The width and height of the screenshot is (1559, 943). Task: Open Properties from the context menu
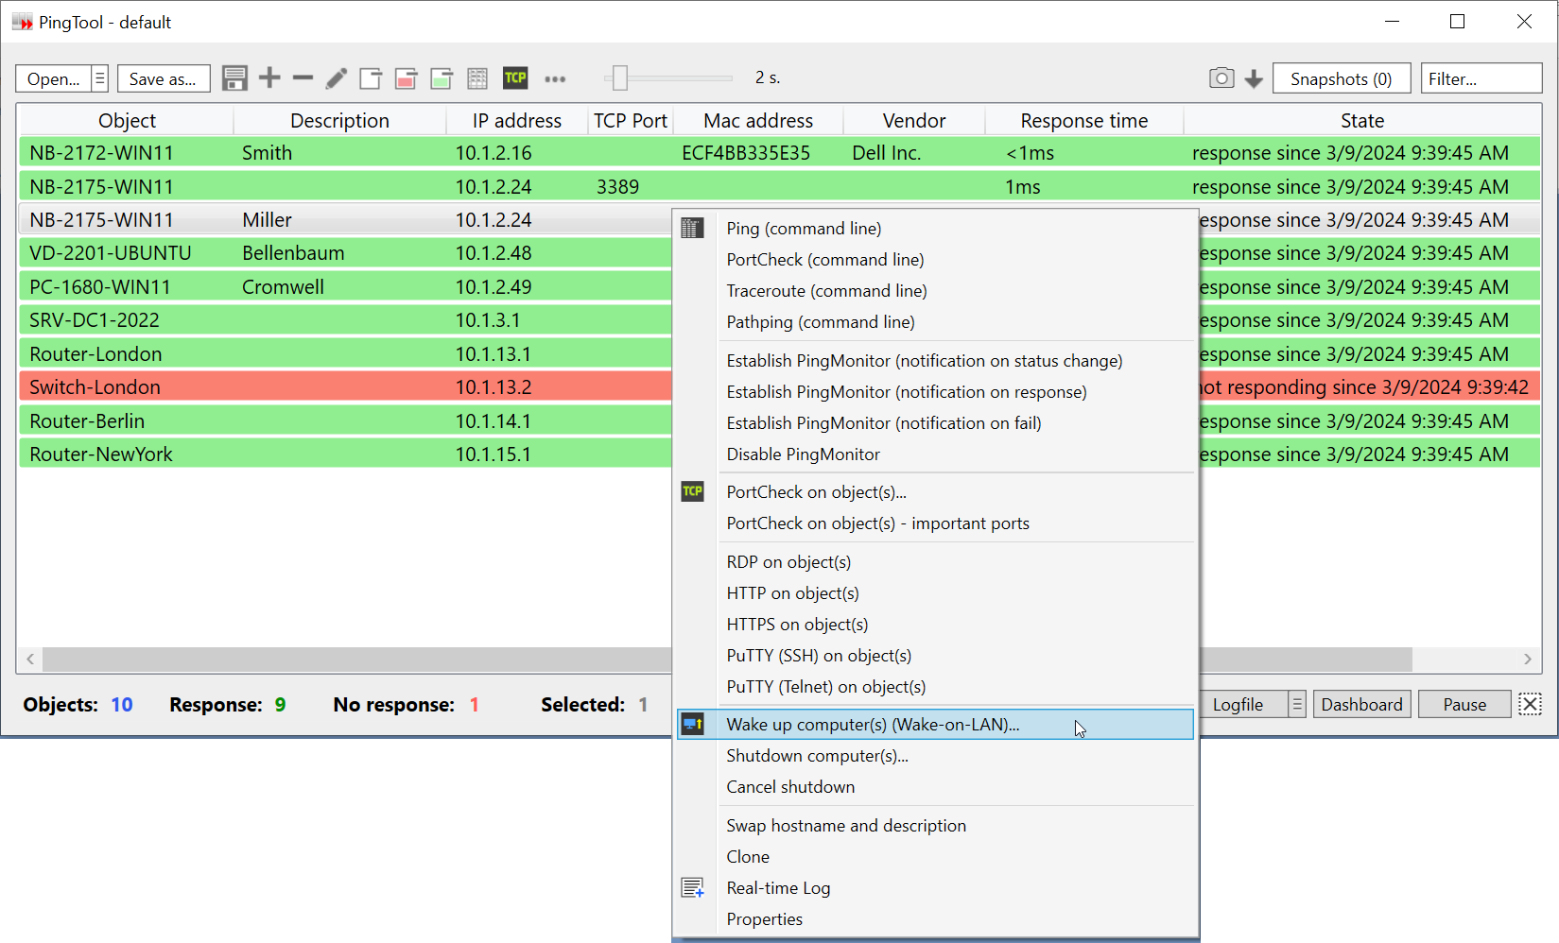point(764,919)
